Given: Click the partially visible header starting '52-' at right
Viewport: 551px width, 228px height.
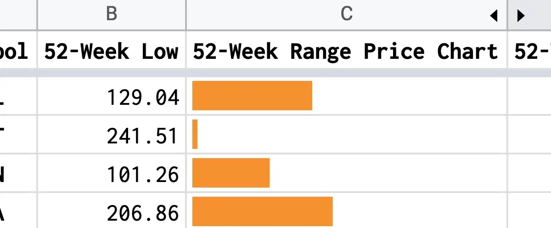Looking at the screenshot, I should [529, 51].
